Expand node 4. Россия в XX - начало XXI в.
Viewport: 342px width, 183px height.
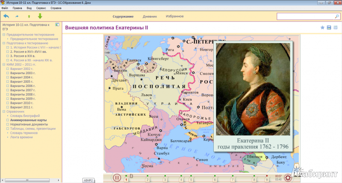8,60
